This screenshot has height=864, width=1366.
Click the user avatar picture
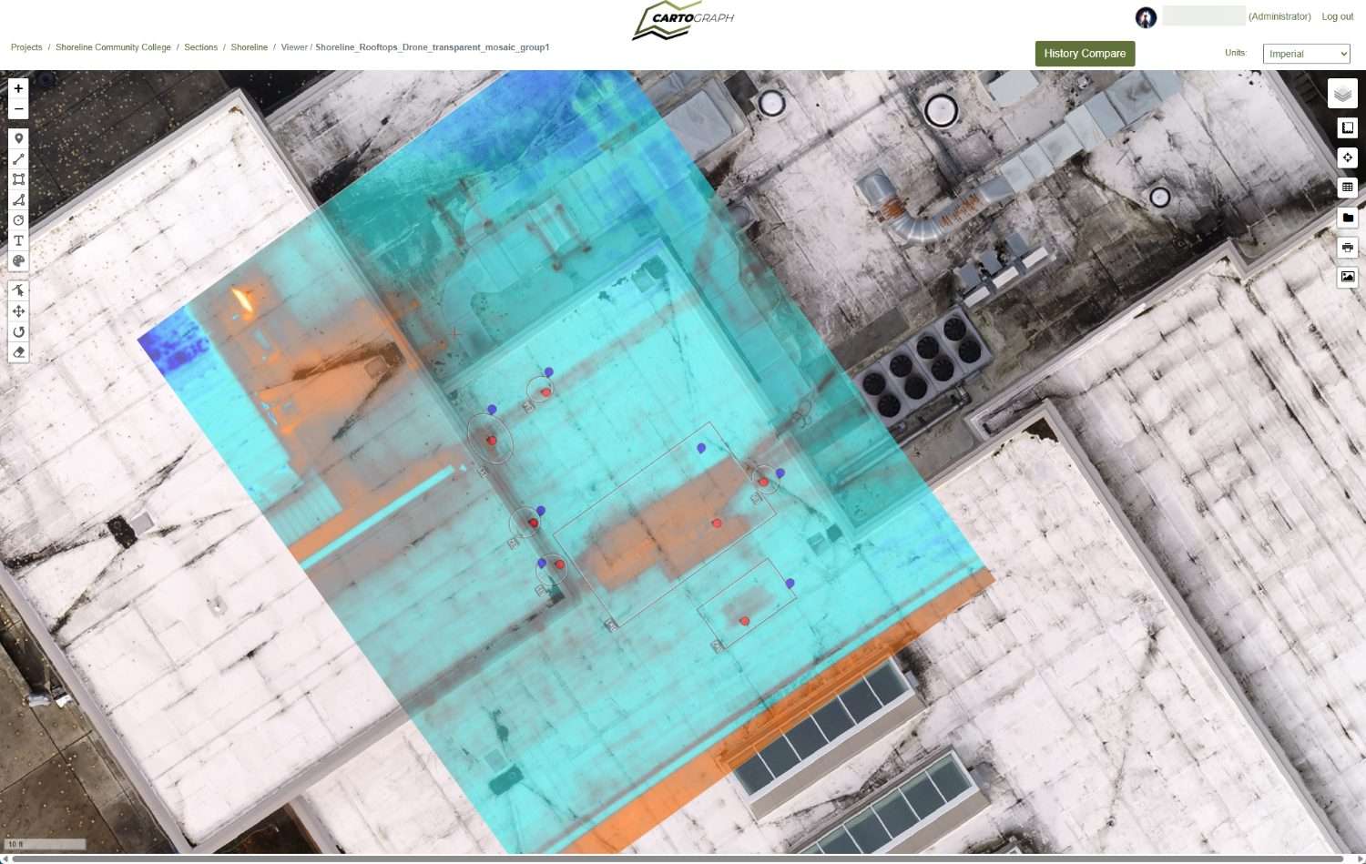point(1146,17)
